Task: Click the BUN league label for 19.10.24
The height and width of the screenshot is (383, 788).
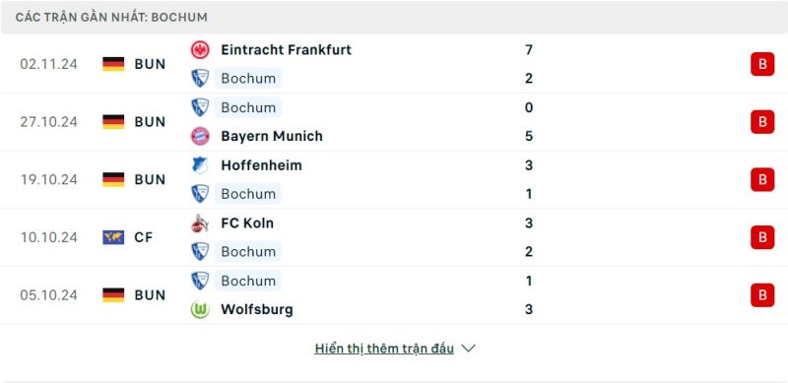Action: tap(150, 180)
